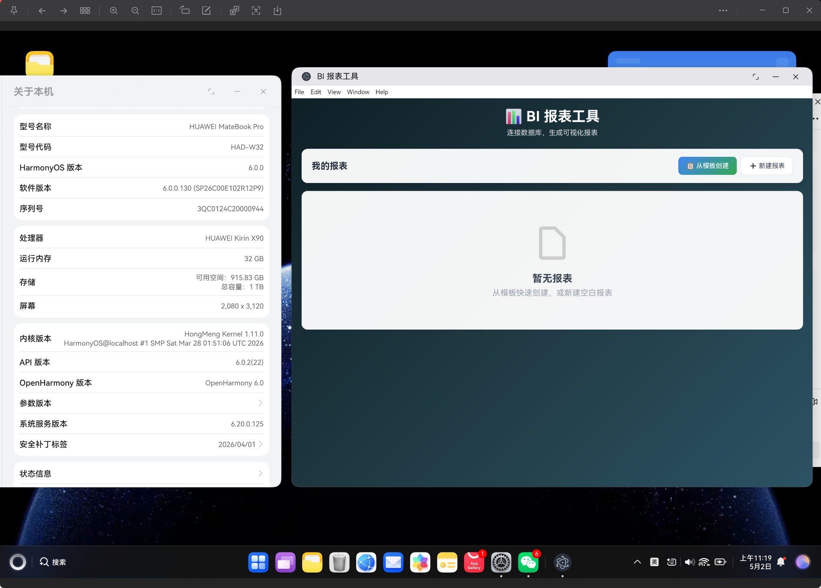
Task: Click the colorful assistant orb in taskbar
Action: (803, 562)
